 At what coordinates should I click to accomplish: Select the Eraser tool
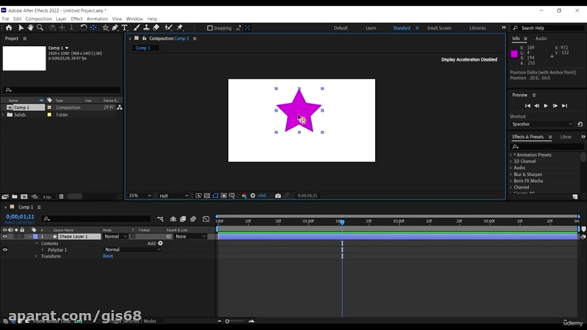coord(156,27)
